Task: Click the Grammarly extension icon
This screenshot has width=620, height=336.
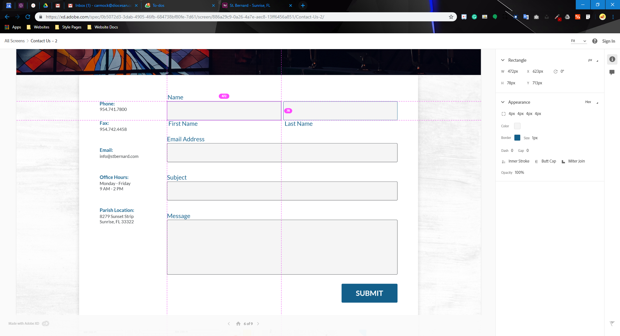Action: click(x=474, y=17)
